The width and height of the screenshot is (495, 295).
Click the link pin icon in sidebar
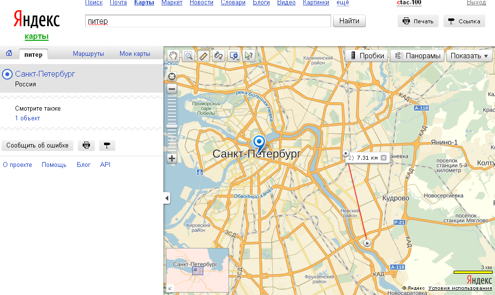pyautogui.click(x=107, y=145)
